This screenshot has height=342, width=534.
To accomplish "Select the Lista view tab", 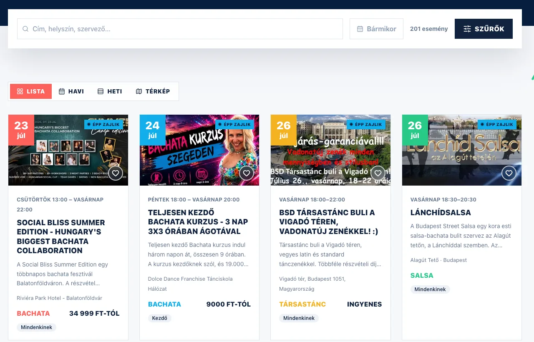I will click(x=31, y=91).
